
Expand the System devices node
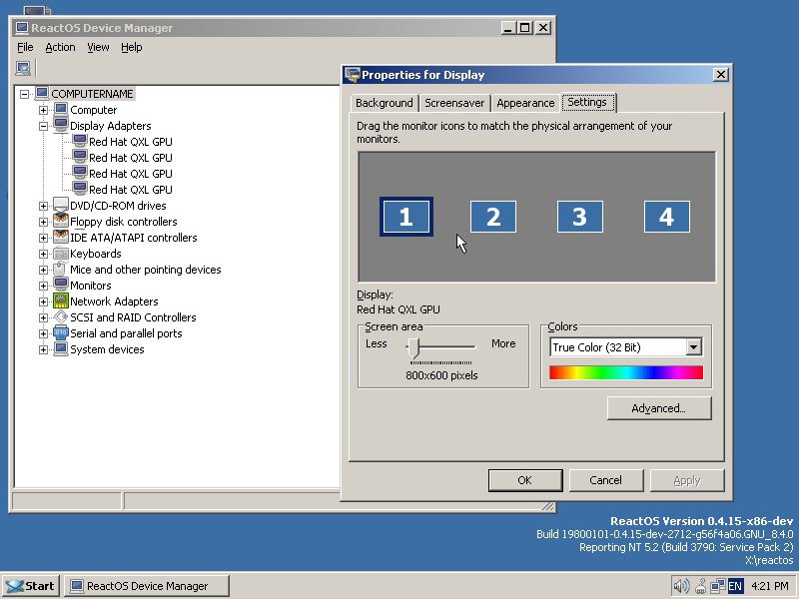click(43, 349)
